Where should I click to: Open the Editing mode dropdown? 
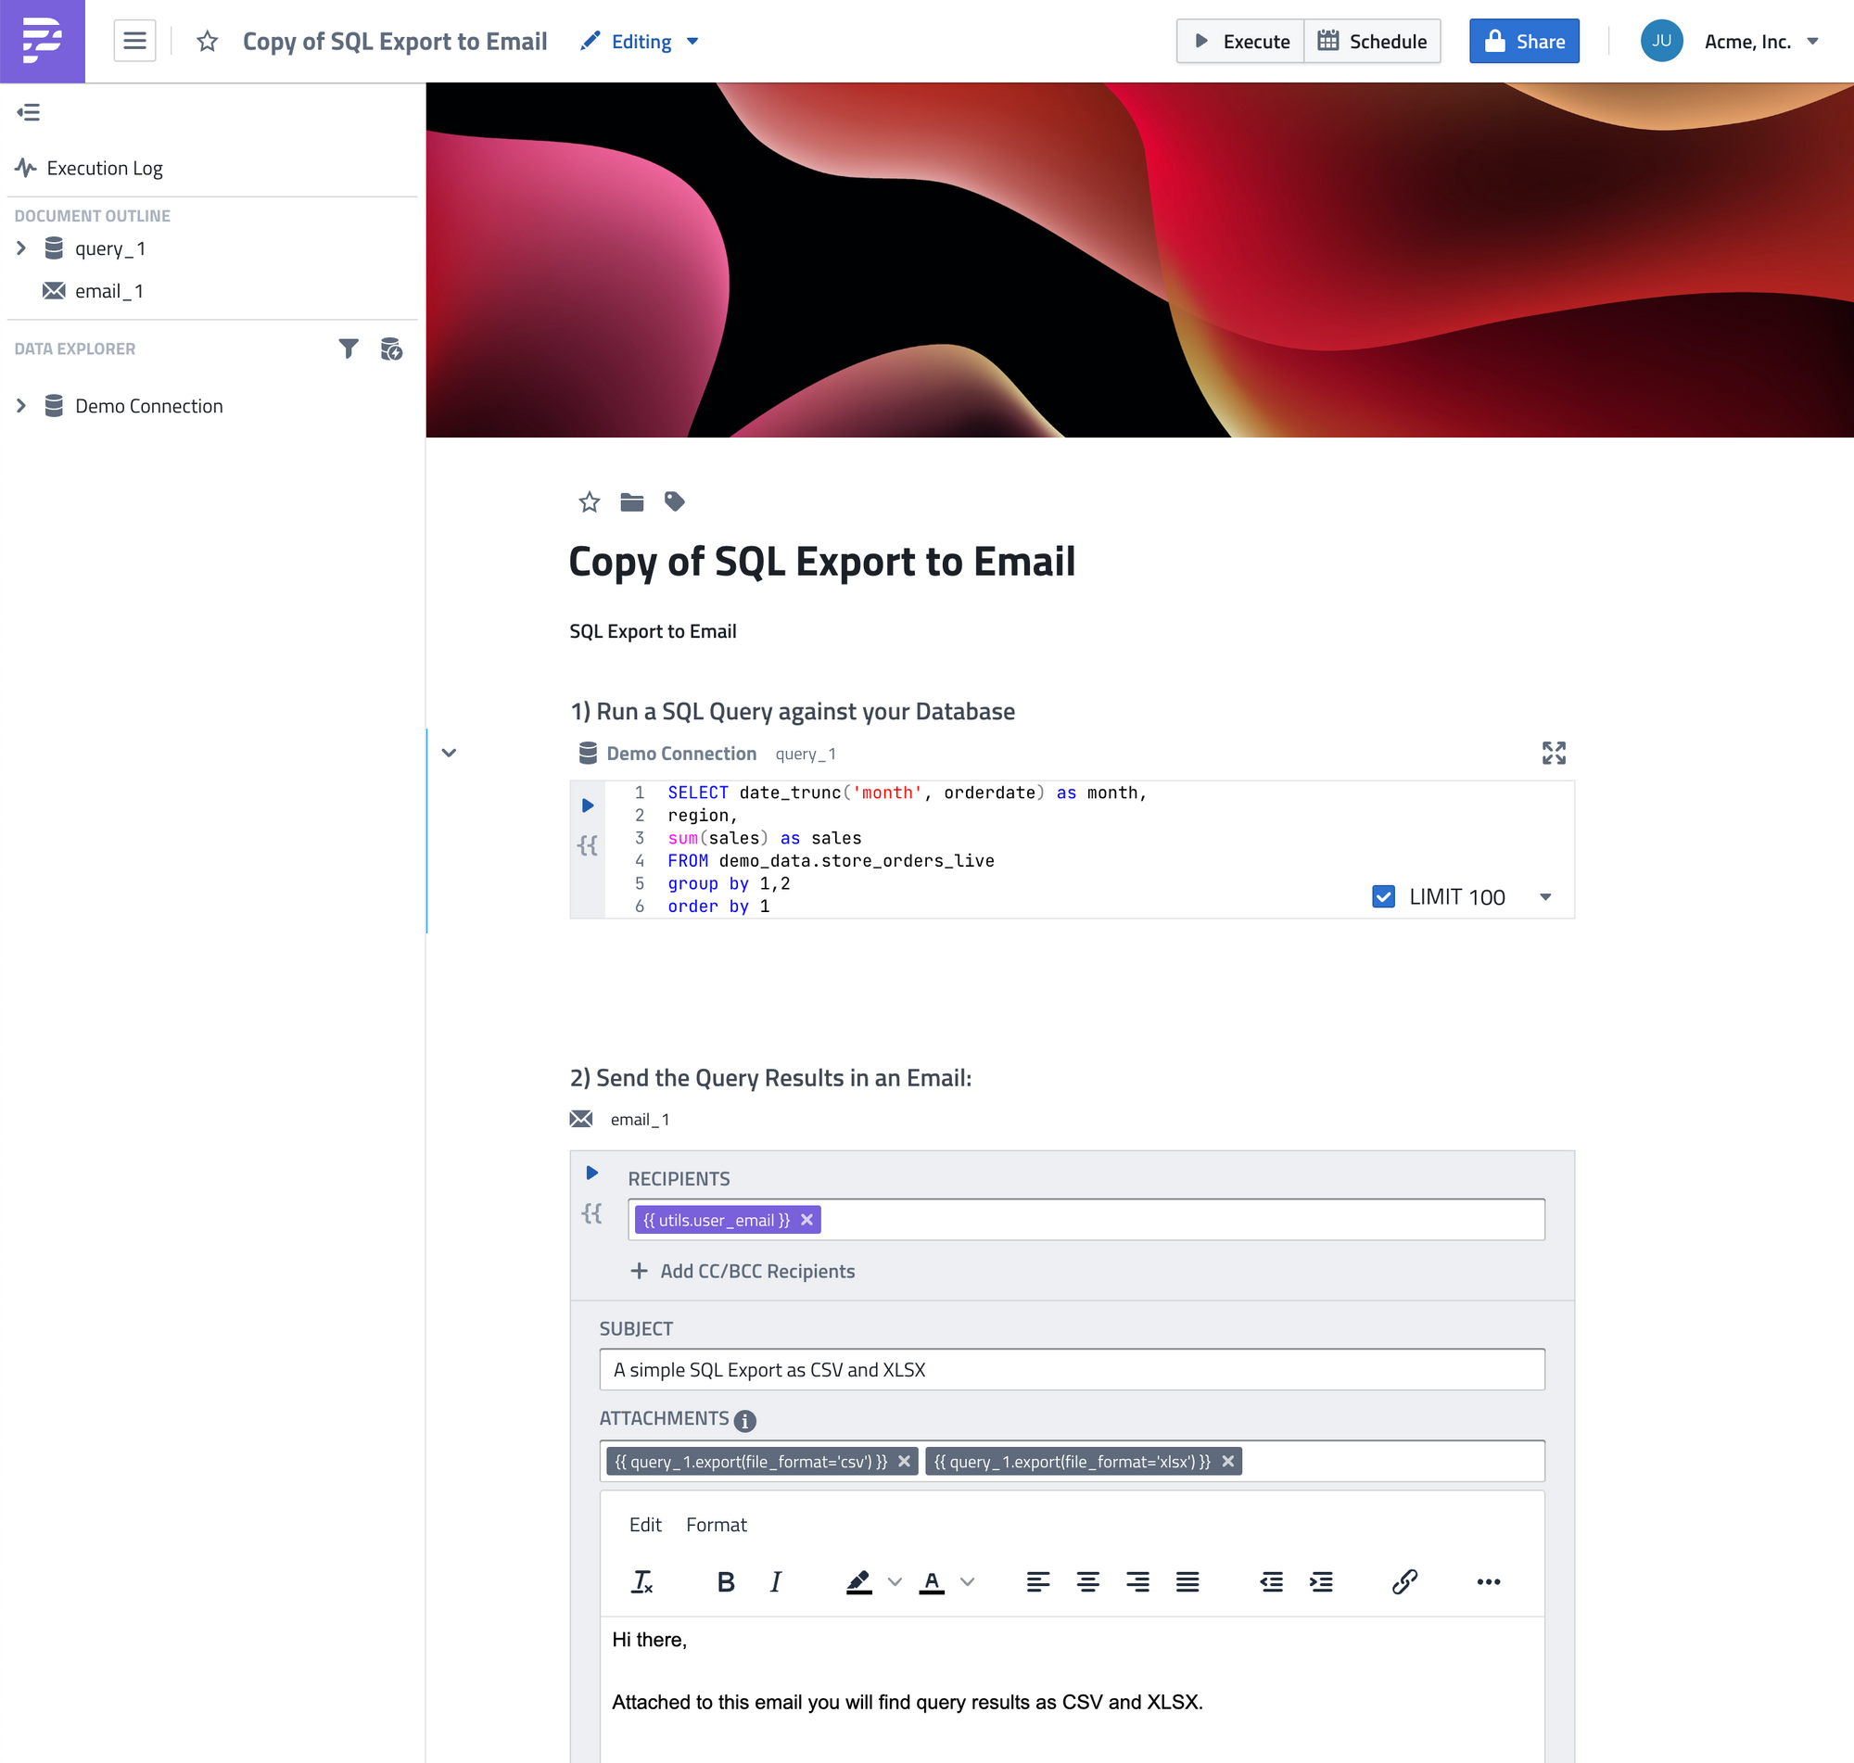(x=640, y=42)
